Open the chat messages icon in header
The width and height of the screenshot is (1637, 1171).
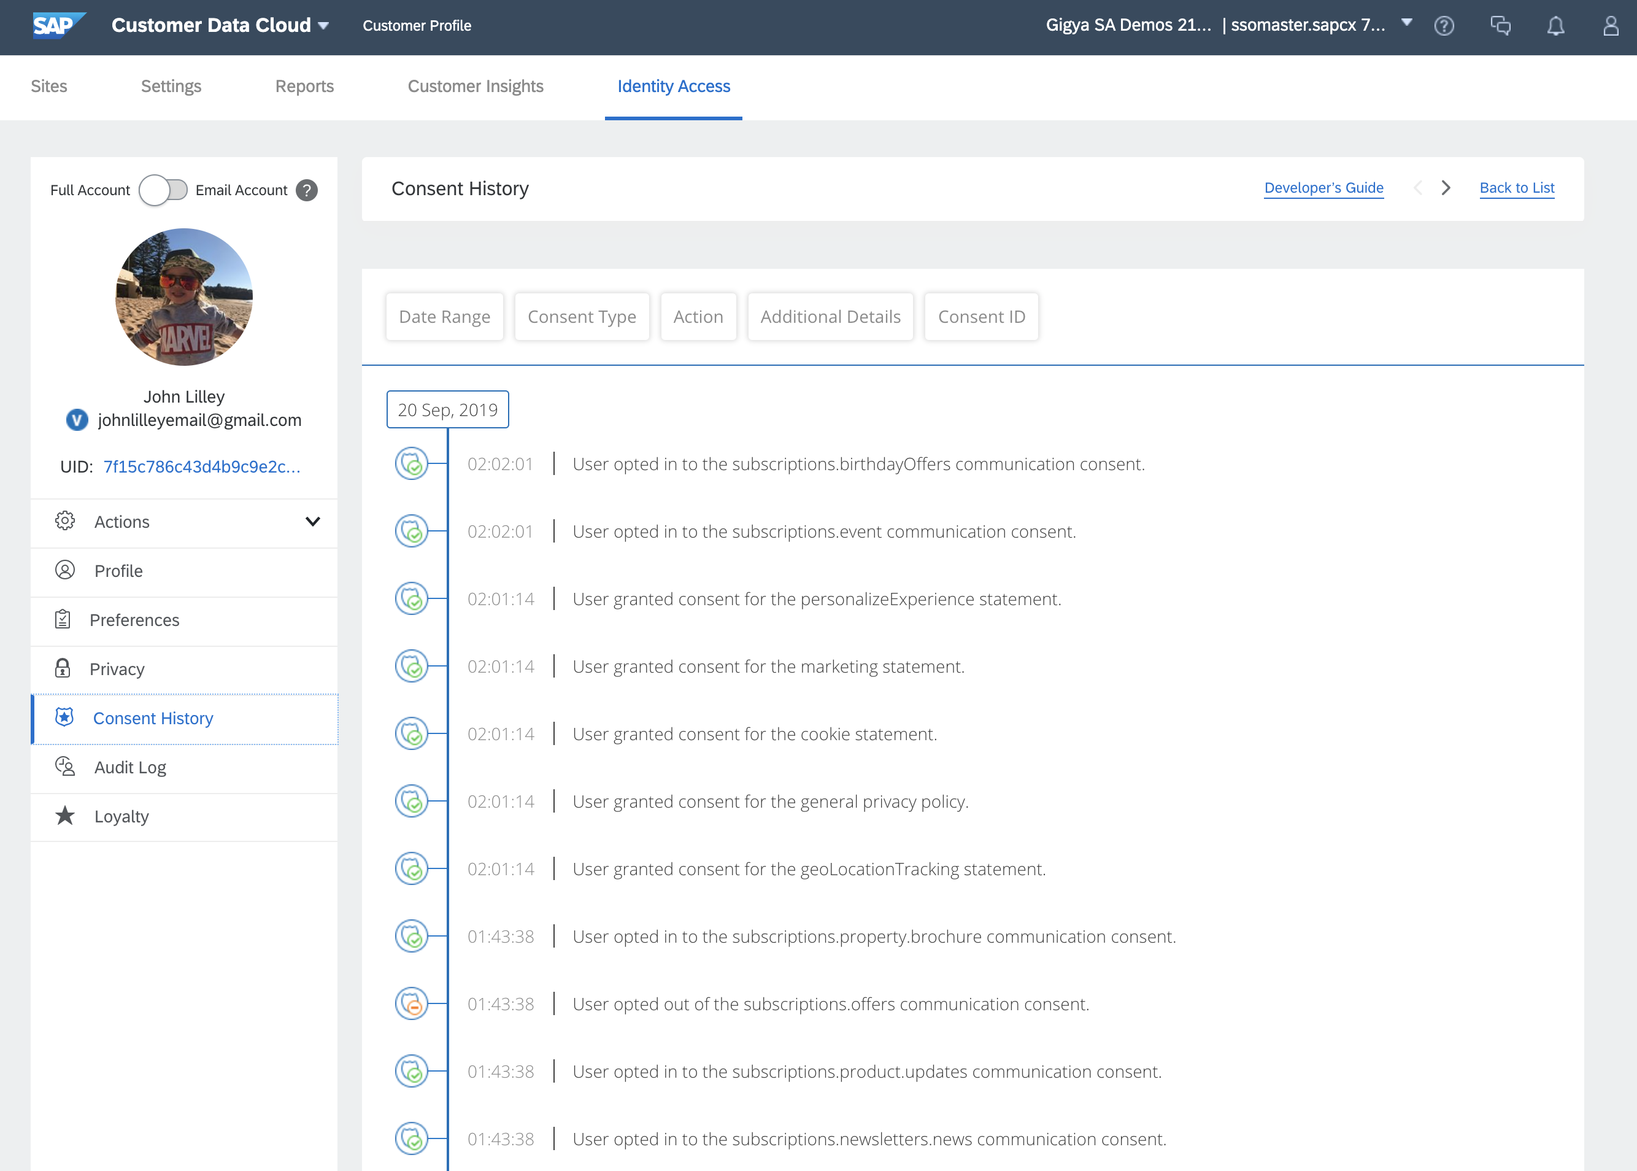tap(1500, 26)
